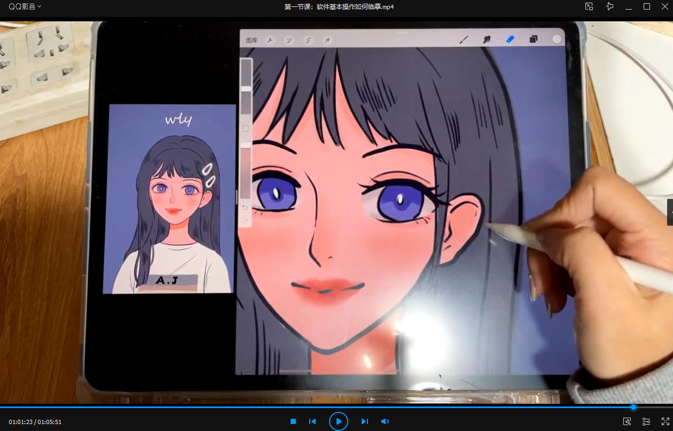
Task: Stop video playback
Action: coord(293,421)
